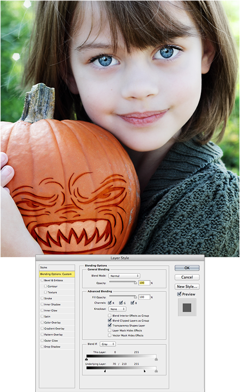Tick the Texture checkbox

click(x=46, y=292)
